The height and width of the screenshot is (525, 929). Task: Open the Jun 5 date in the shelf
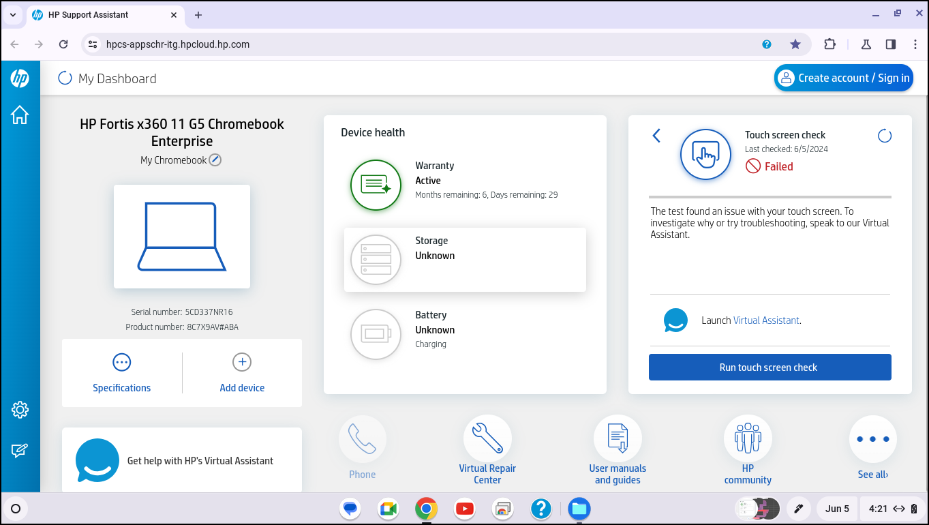click(836, 508)
